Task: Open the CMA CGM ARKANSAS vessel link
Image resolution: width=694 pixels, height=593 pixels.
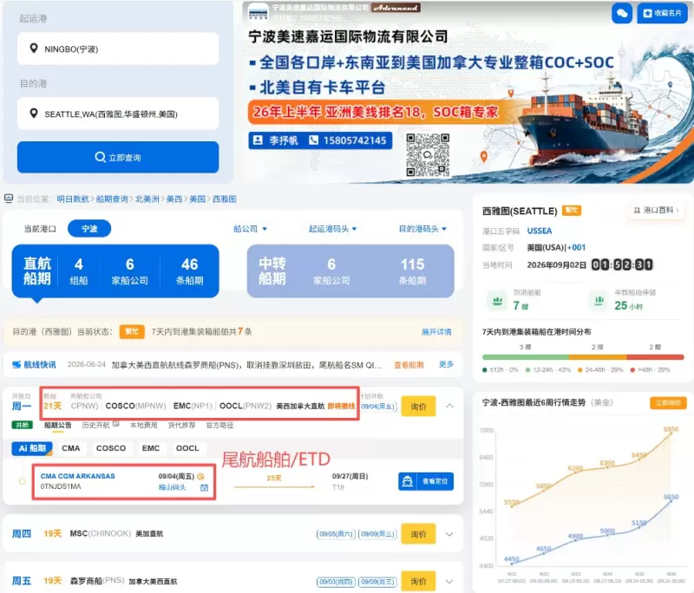Action: (x=77, y=476)
